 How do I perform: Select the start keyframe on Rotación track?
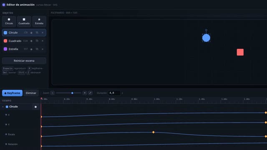pyautogui.click(x=42, y=146)
